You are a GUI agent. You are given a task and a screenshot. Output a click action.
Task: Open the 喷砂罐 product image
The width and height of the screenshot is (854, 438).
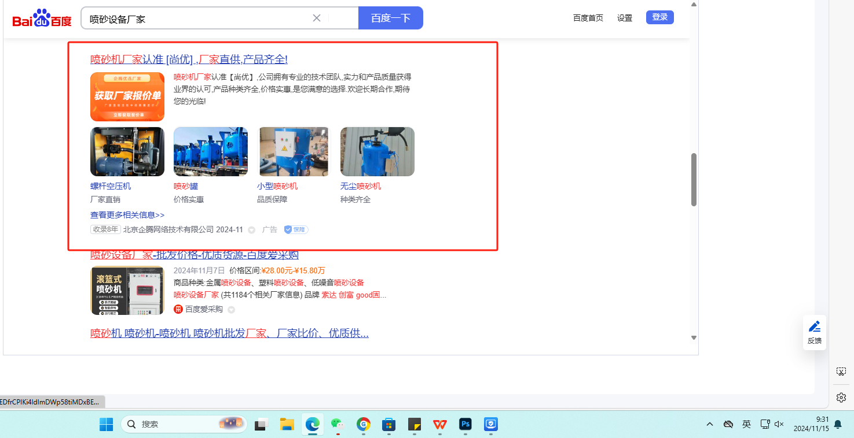pyautogui.click(x=211, y=151)
